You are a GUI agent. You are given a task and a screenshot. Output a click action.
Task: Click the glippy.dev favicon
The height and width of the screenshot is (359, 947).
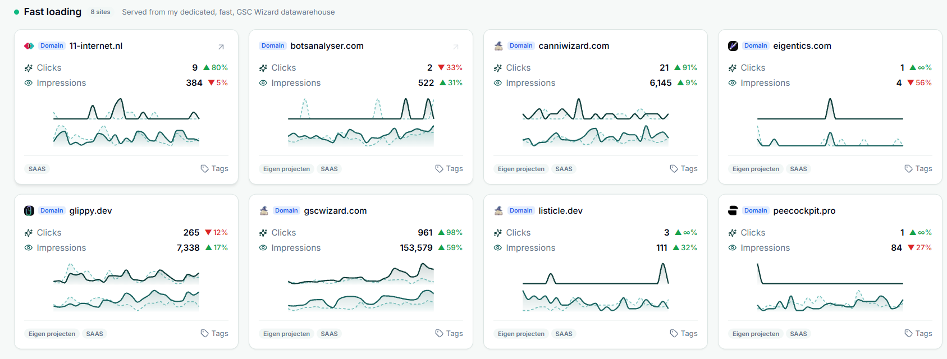(29, 211)
